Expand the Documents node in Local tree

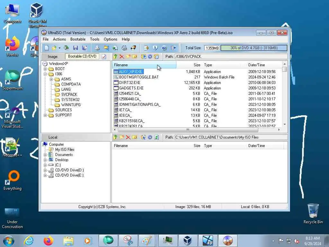click(x=45, y=155)
